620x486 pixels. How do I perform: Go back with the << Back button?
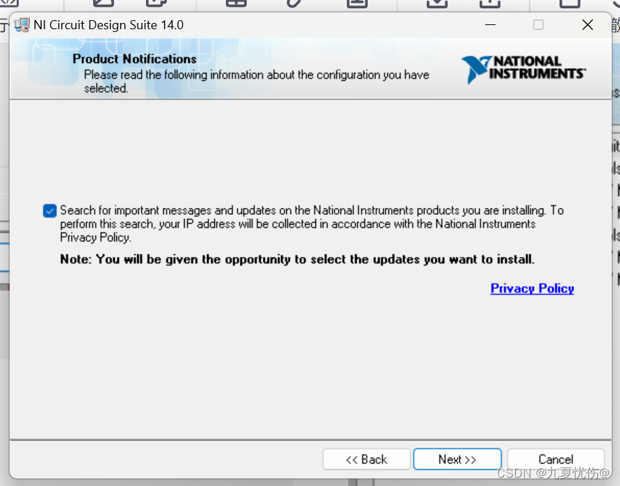366,459
